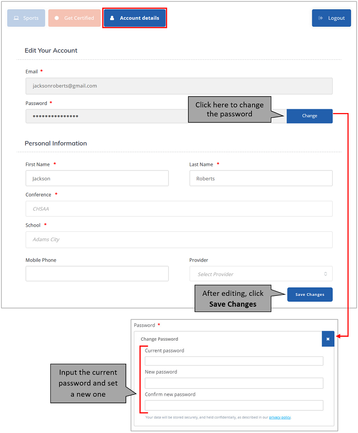Click the laptop icon on Sports tab
The height and width of the screenshot is (433, 358).
(16, 18)
